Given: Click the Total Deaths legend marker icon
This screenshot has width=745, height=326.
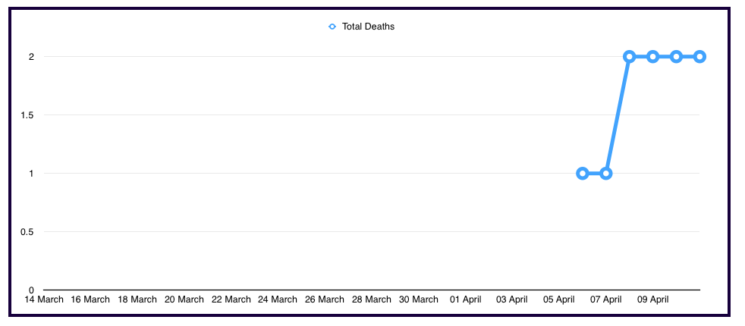Looking at the screenshot, I should click(x=332, y=27).
